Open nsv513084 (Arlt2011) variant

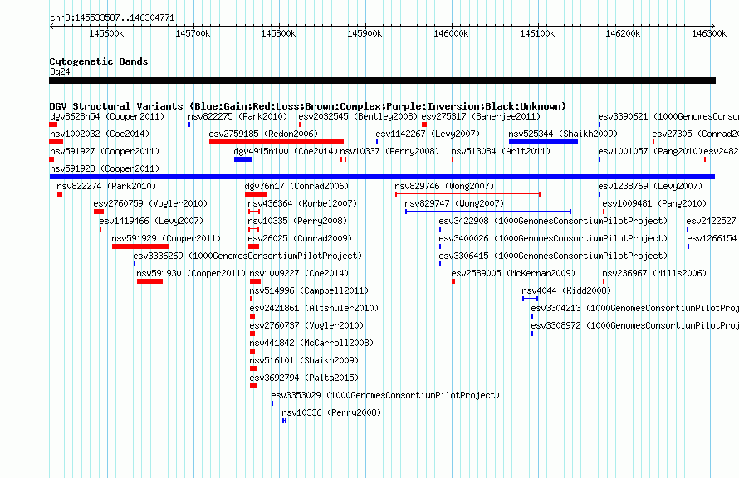click(501, 151)
